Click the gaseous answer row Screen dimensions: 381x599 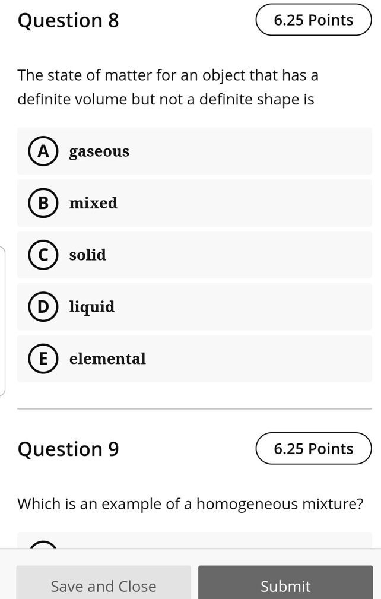pyautogui.click(x=195, y=151)
